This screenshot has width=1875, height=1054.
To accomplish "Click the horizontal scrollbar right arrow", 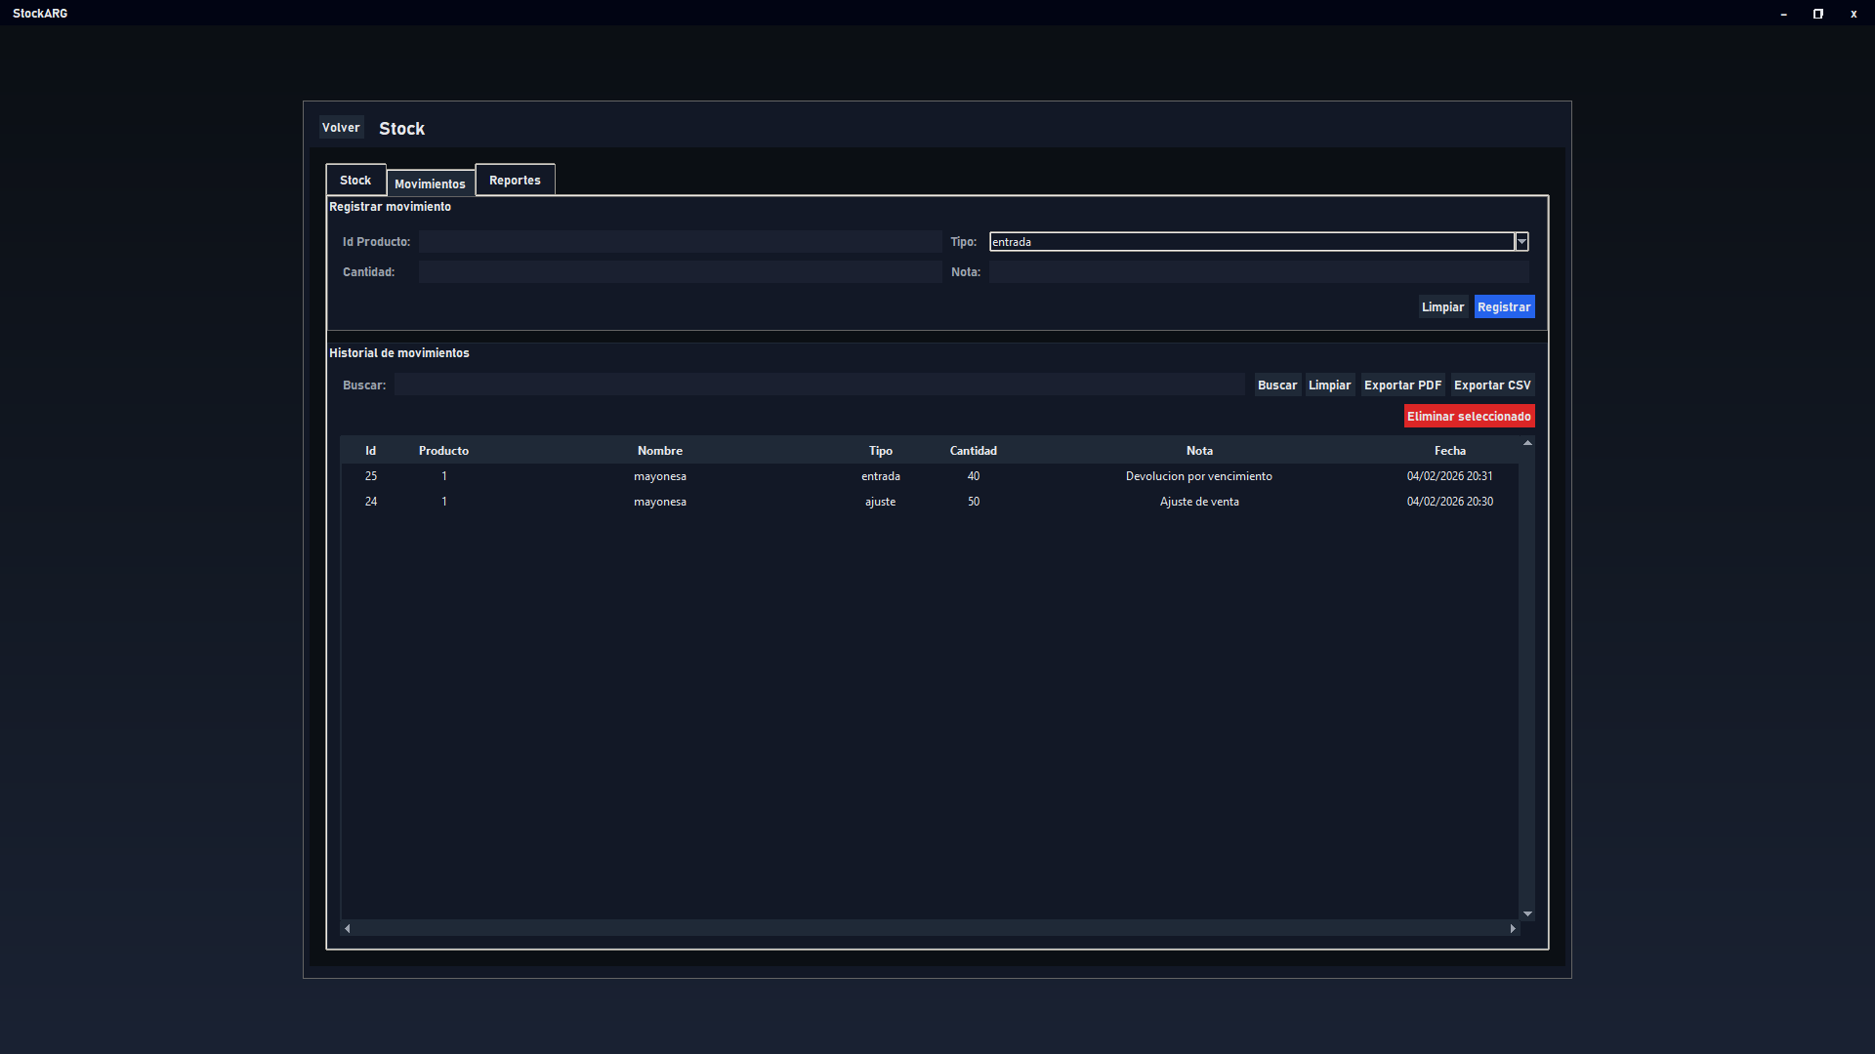I will (1513, 928).
